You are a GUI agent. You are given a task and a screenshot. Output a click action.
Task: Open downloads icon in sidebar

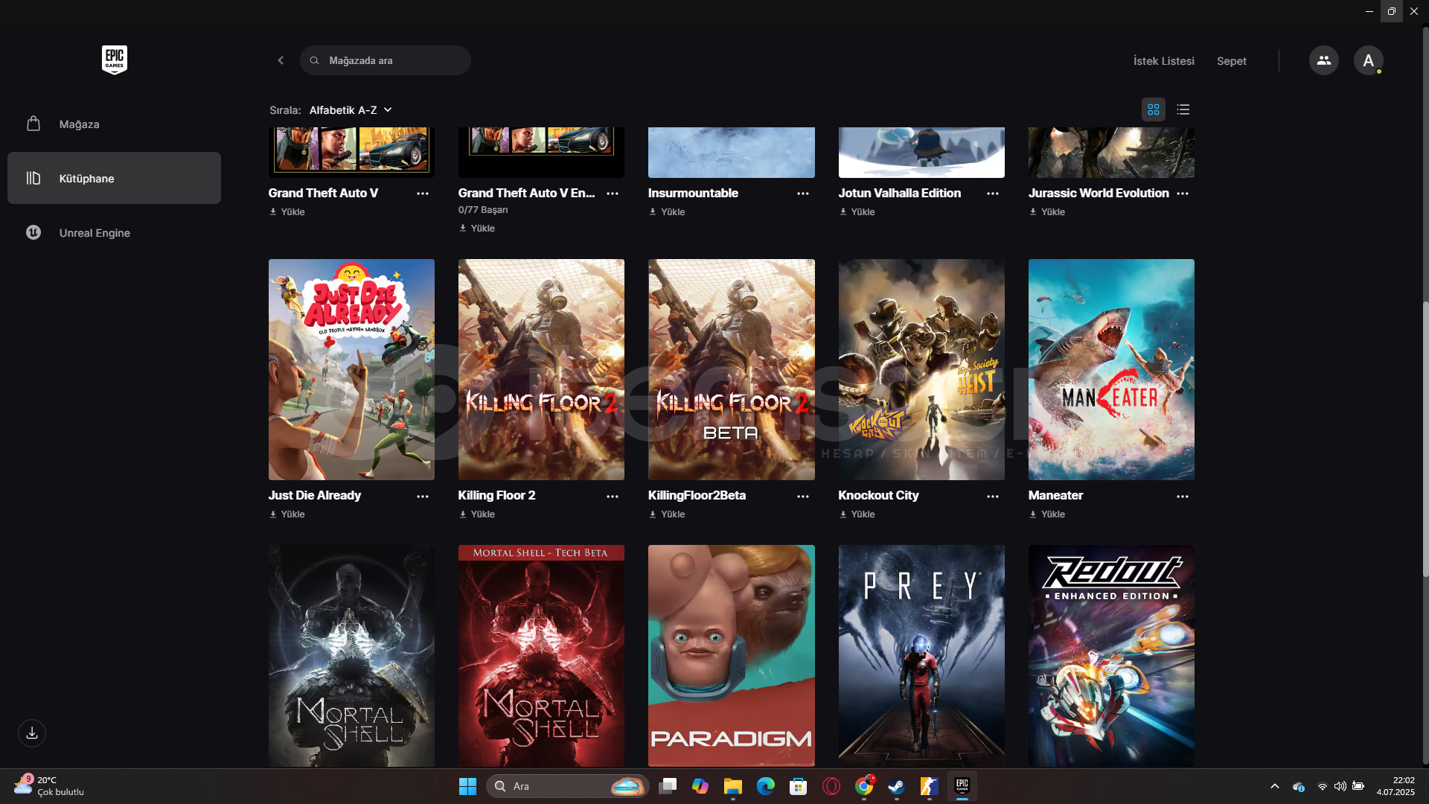tap(32, 733)
